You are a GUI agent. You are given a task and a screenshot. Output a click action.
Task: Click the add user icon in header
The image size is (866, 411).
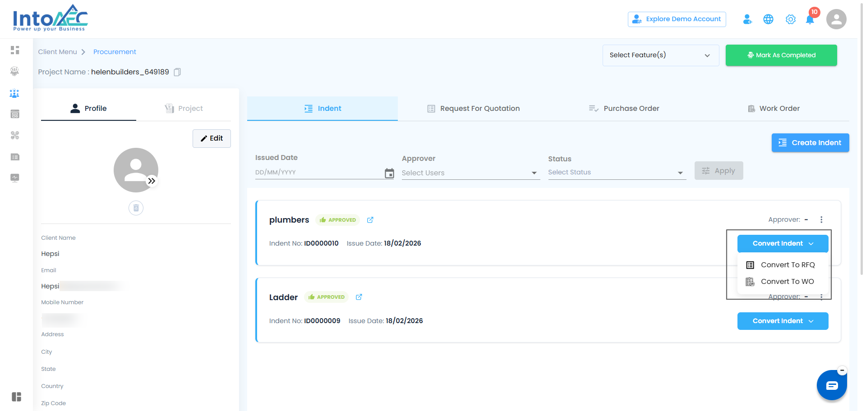tap(747, 19)
